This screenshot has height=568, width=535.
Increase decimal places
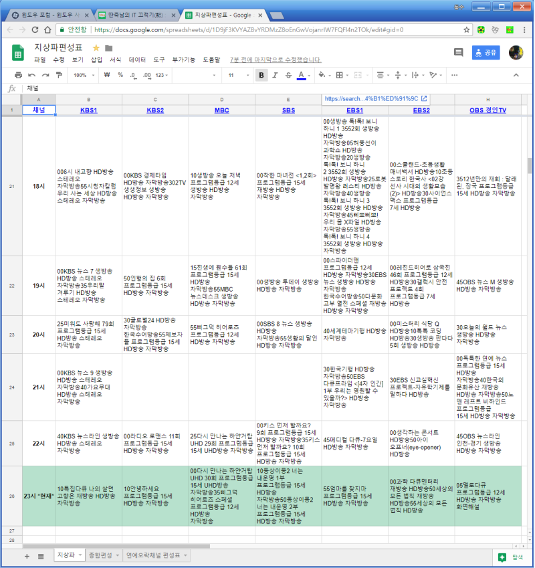147,75
